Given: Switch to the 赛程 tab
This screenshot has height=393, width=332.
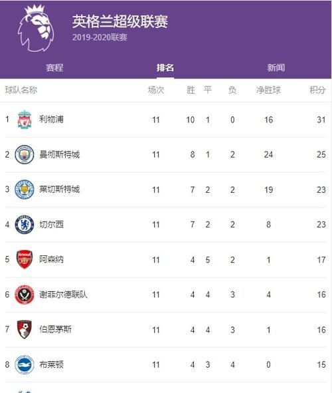Looking at the screenshot, I should click(x=54, y=68).
